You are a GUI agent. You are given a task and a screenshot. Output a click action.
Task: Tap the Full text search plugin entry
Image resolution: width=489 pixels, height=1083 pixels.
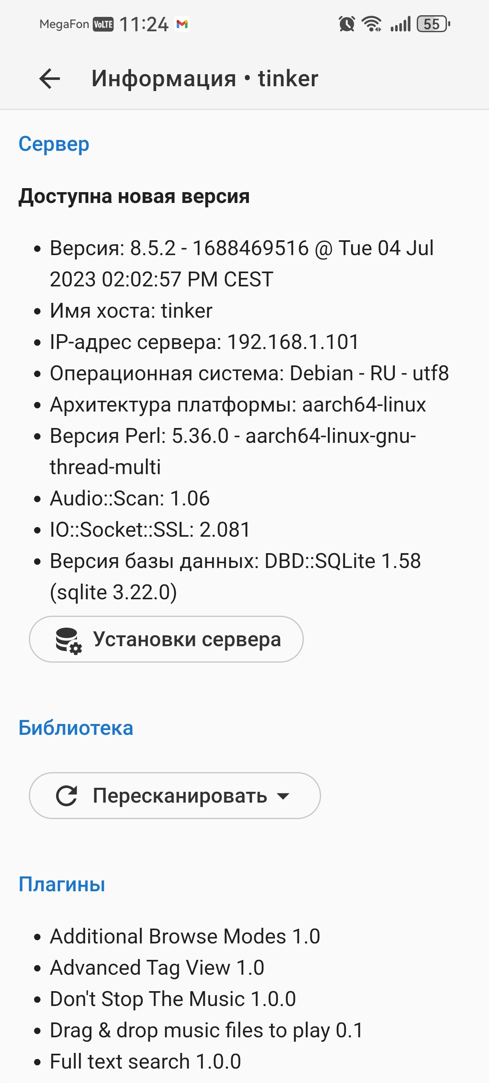145,1061
